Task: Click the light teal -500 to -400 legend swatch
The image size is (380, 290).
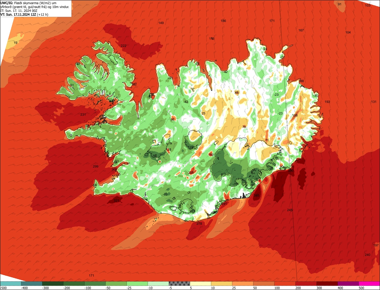Action: (10, 283)
